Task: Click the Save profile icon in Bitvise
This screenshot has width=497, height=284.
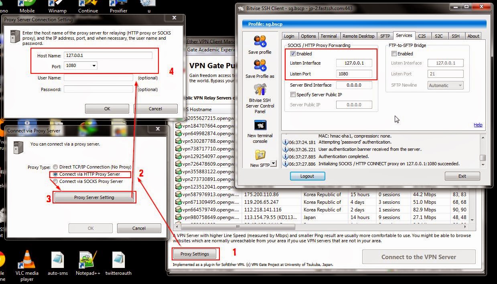Action: [260, 42]
